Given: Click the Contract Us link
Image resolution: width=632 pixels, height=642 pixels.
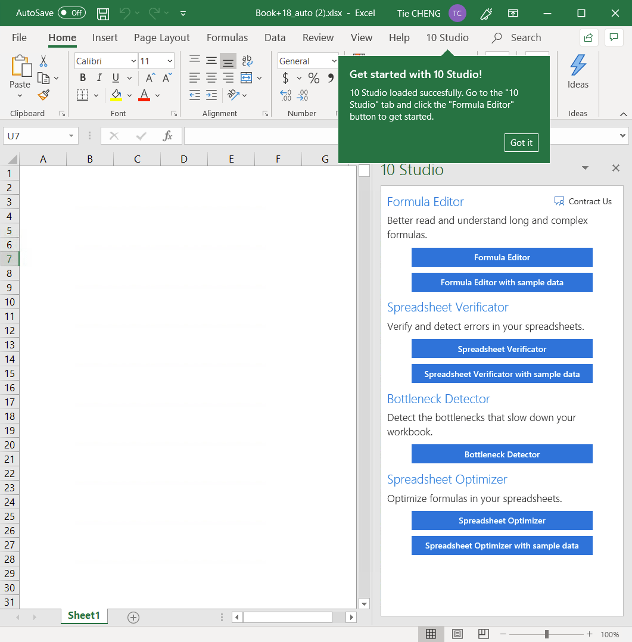Looking at the screenshot, I should 583,201.
